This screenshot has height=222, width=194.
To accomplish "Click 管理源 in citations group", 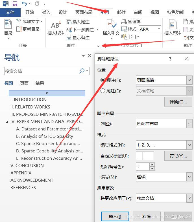I will pyautogui.click(x=131, y=21).
